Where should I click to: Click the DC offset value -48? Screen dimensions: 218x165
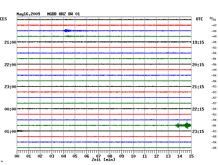214,31
